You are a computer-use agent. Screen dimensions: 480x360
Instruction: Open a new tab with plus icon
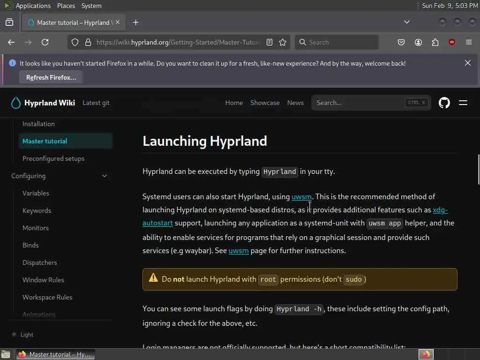click(x=136, y=22)
